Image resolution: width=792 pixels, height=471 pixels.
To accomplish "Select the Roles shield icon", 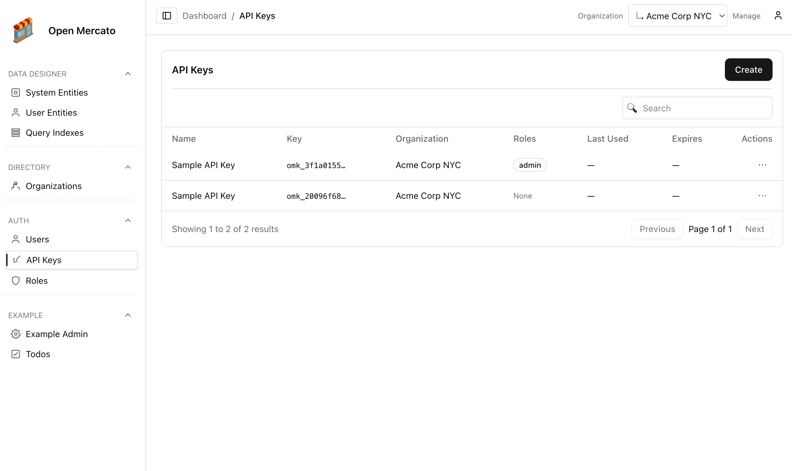I will click(x=16, y=281).
